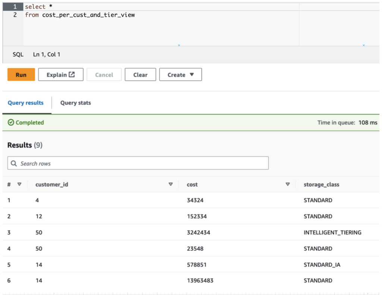Switch to the Query stats tab
This screenshot has width=382, height=295.
point(75,103)
